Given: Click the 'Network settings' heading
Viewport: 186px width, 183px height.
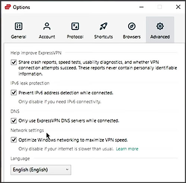Looking at the screenshot, I should pos(27,130).
